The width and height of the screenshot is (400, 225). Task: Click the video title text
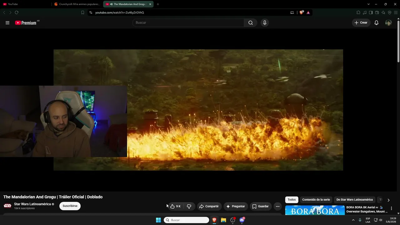[x=53, y=197]
